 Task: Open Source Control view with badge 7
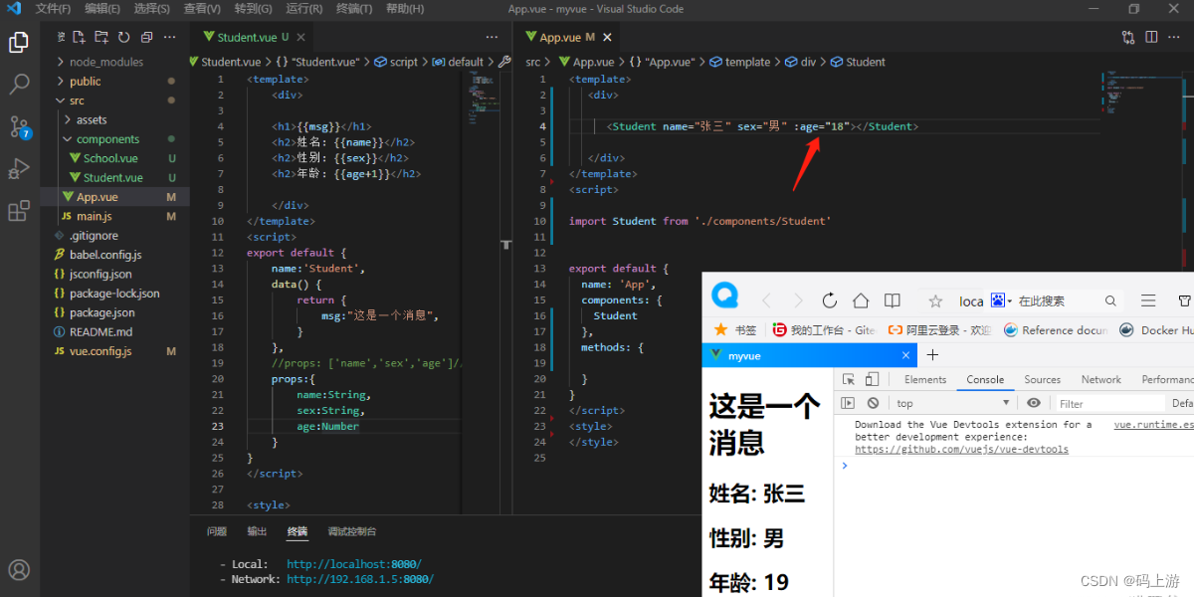19,126
